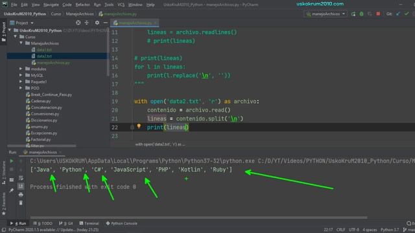Open the VCS menu
The image size is (415, 233).
121,5
